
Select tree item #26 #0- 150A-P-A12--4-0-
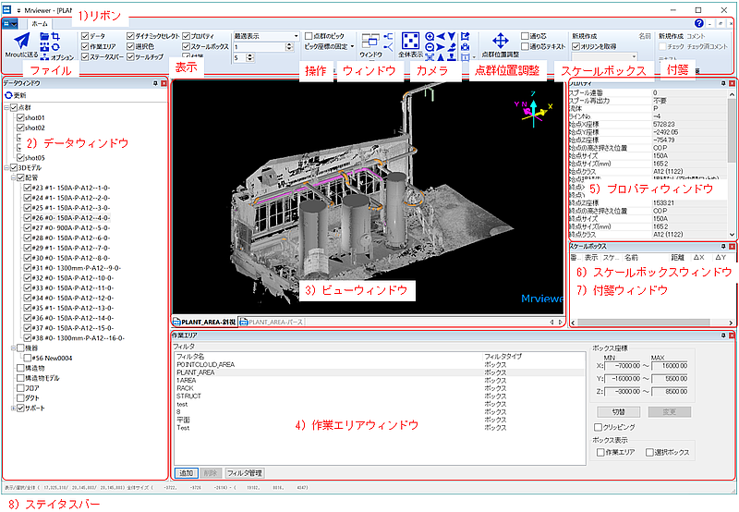pos(71,218)
